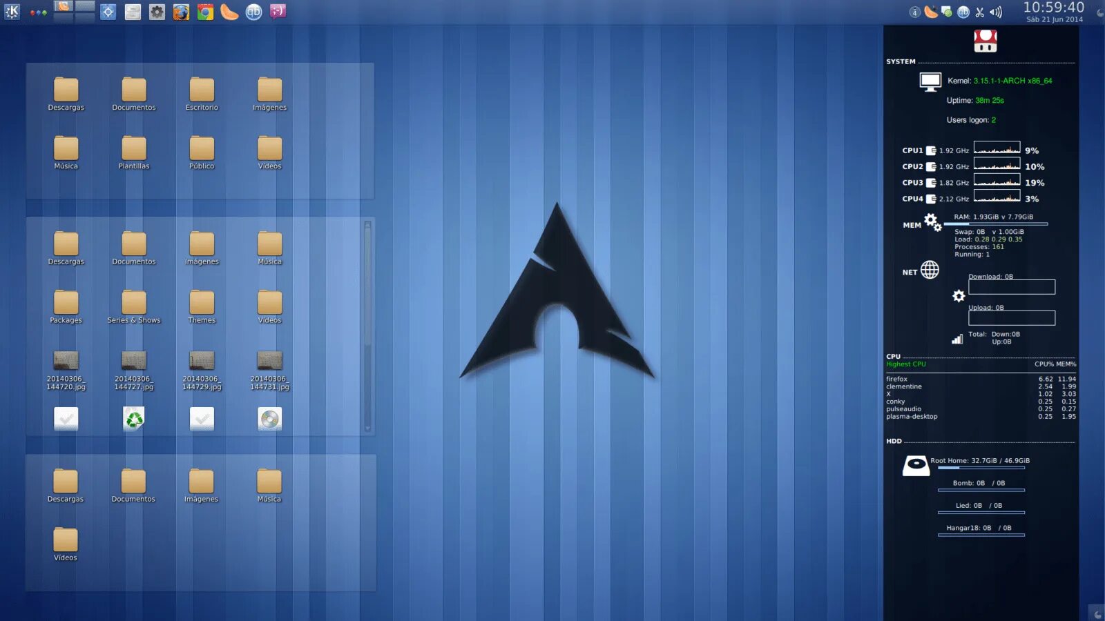Open the Packages folder
Screen dimensions: 1105x621
[x=66, y=307]
